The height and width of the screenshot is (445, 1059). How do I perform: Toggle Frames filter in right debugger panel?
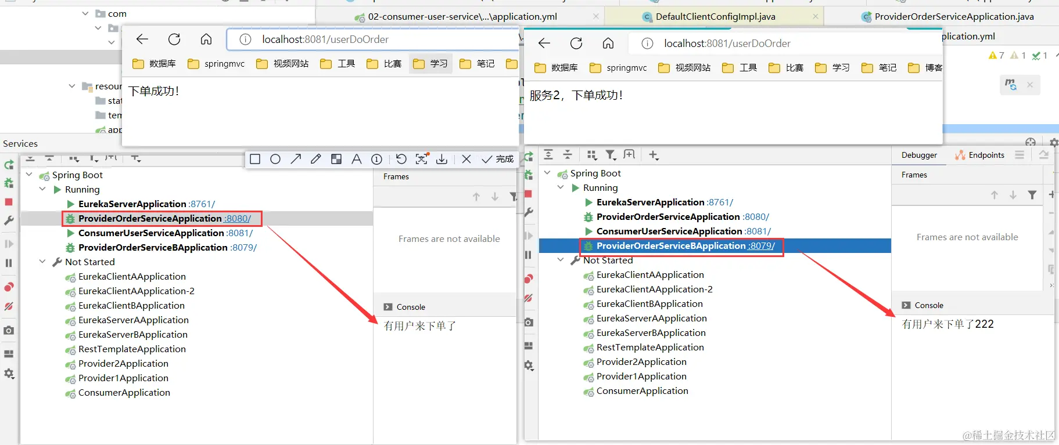click(x=1032, y=195)
